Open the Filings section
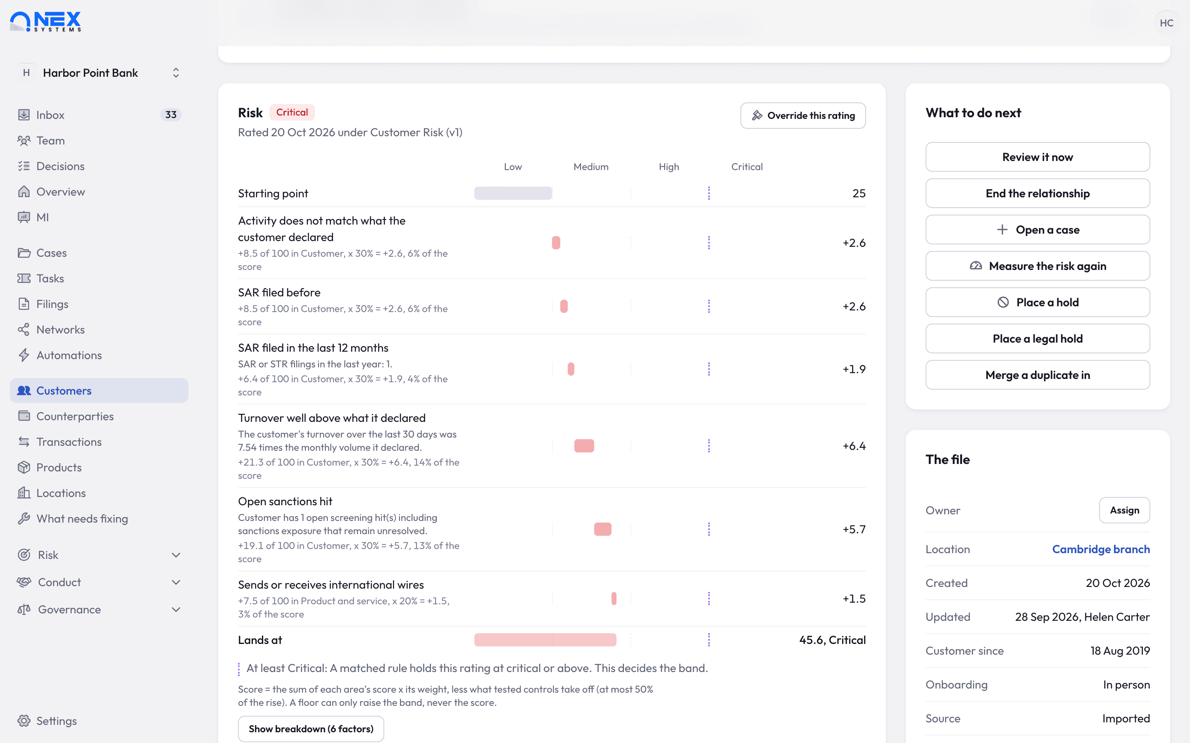 [x=99, y=304]
